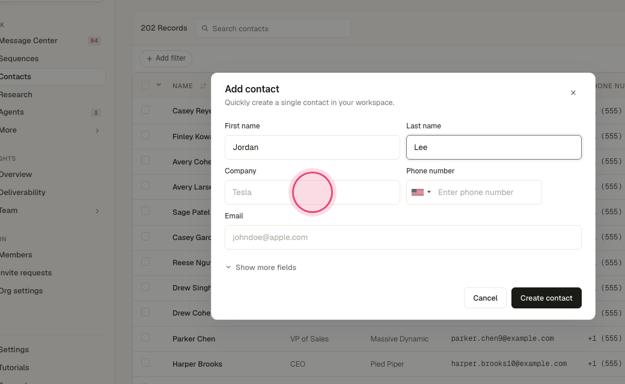Focus the Last name field

click(494, 147)
